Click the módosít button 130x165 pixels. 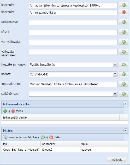[x=116, y=160]
